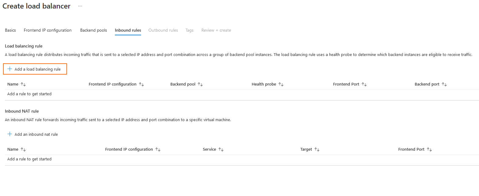Sort load balancing rules by Frontend Port
Screen dimensions: 479x196
(364, 84)
